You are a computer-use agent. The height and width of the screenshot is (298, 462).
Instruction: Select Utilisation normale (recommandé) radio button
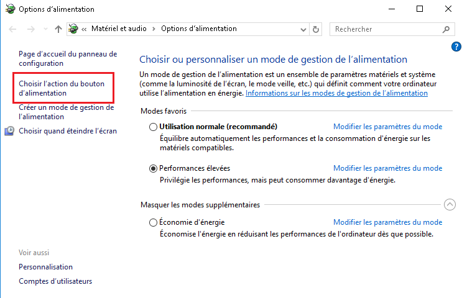click(x=153, y=127)
